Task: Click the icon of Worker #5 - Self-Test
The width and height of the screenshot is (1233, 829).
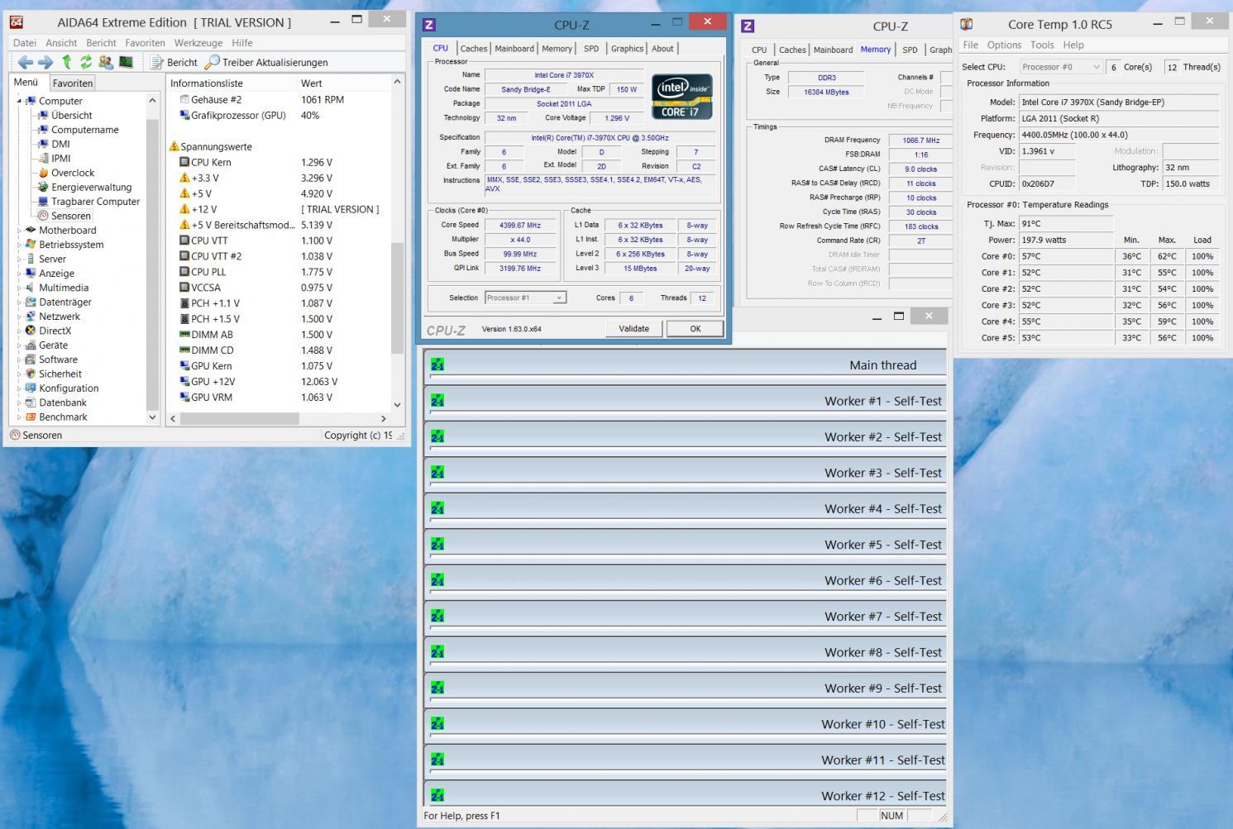Action: click(x=437, y=544)
